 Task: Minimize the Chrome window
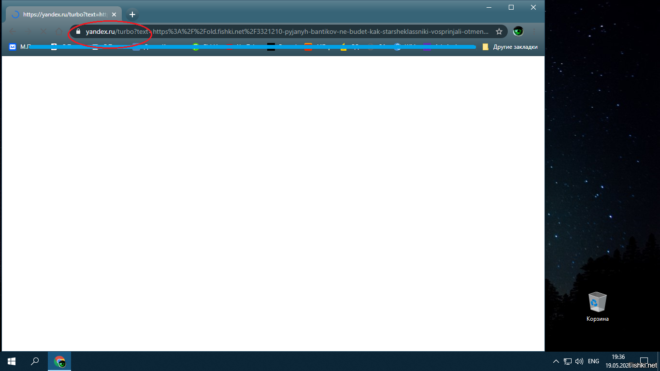(x=489, y=7)
